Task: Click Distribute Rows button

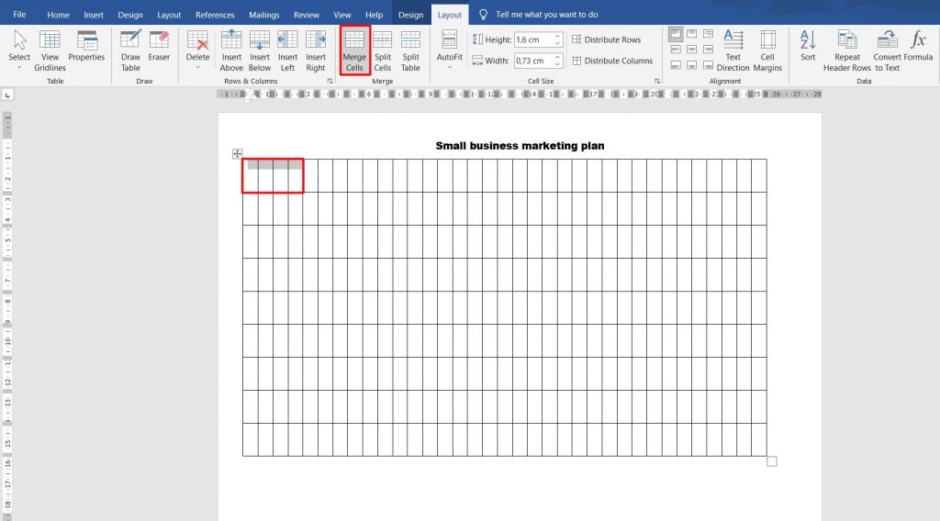Action: [606, 39]
